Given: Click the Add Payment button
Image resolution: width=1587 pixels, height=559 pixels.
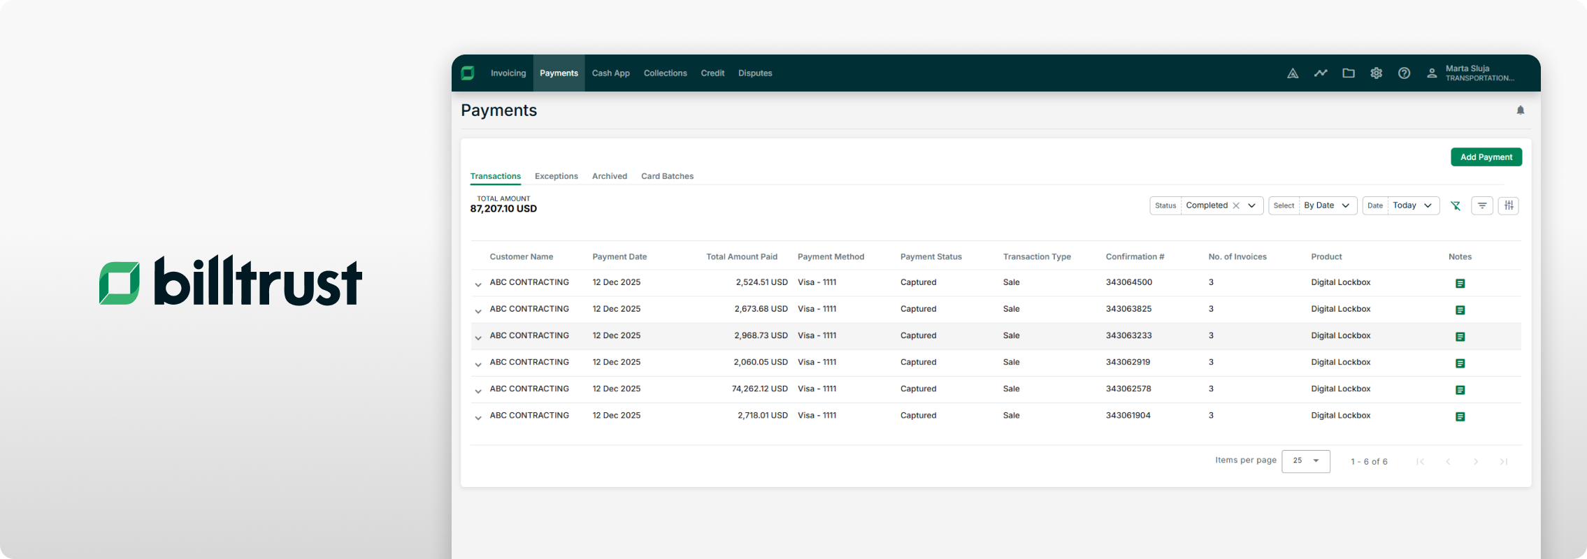Looking at the screenshot, I should [x=1486, y=157].
